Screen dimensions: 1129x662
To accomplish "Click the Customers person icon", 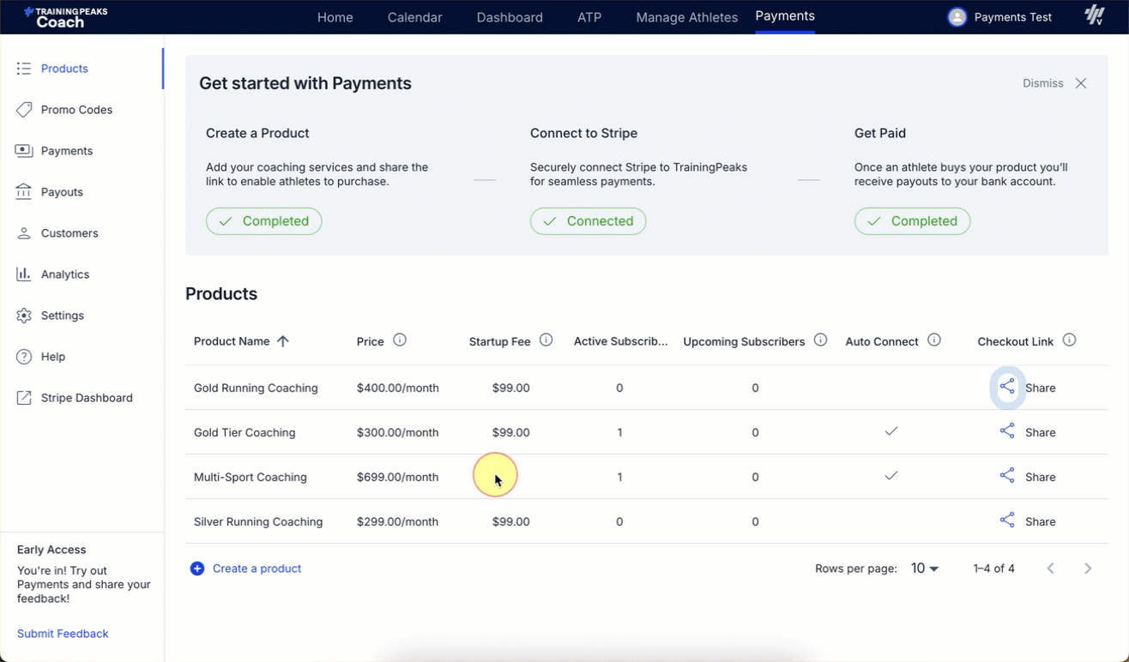I will (24, 233).
